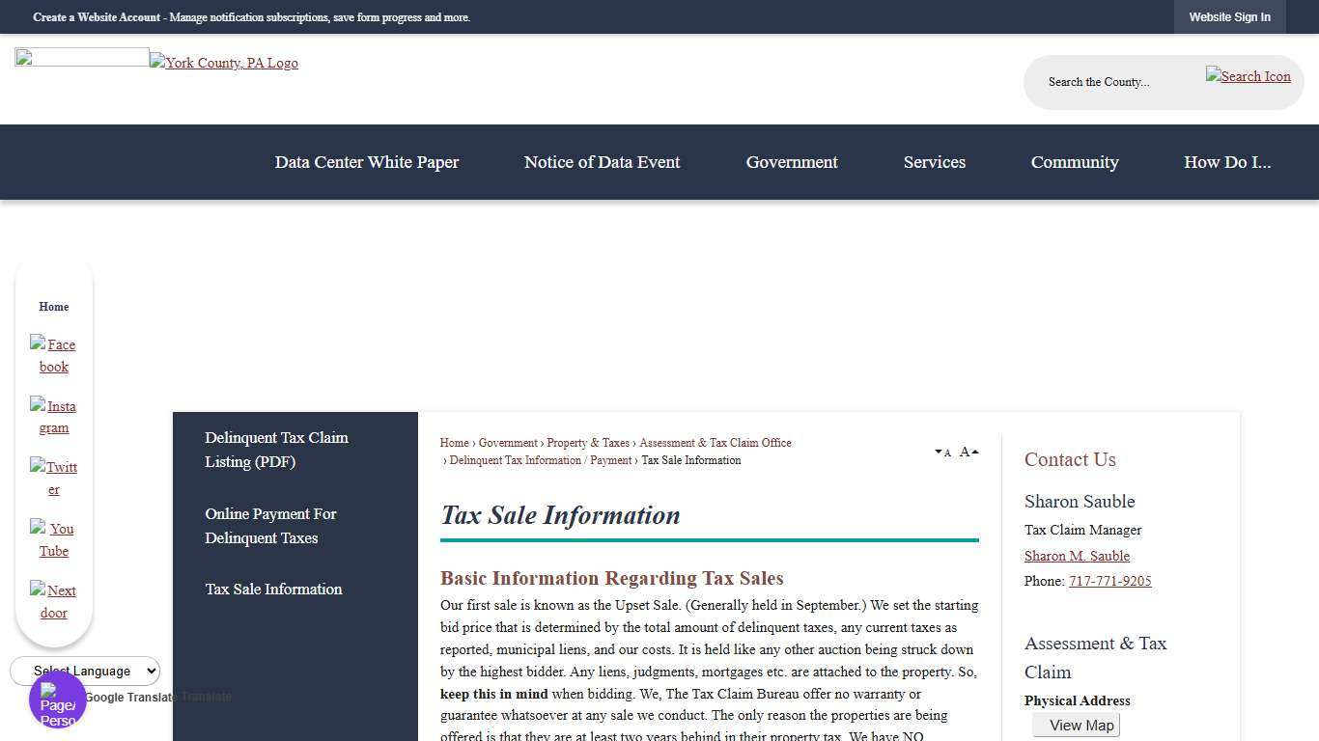Call 717-771-9205 via the phone link
This screenshot has height=741, width=1319.
(x=1109, y=581)
